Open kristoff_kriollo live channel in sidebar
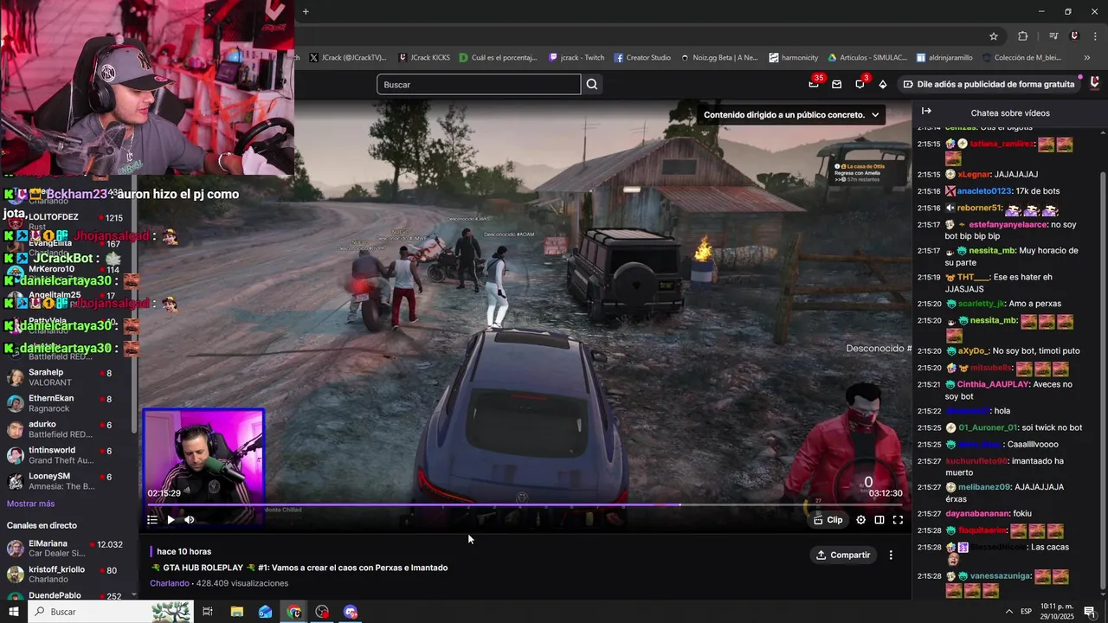The image size is (1108, 623). [68, 575]
